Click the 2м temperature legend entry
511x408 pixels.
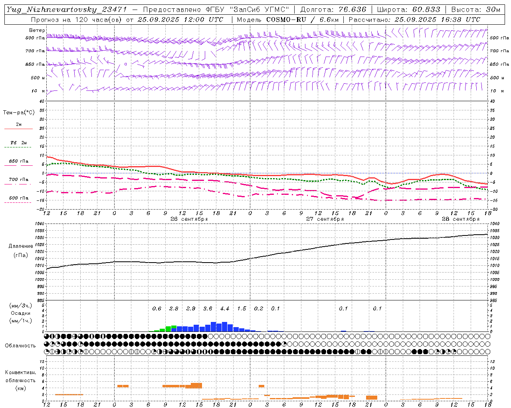coord(19,125)
